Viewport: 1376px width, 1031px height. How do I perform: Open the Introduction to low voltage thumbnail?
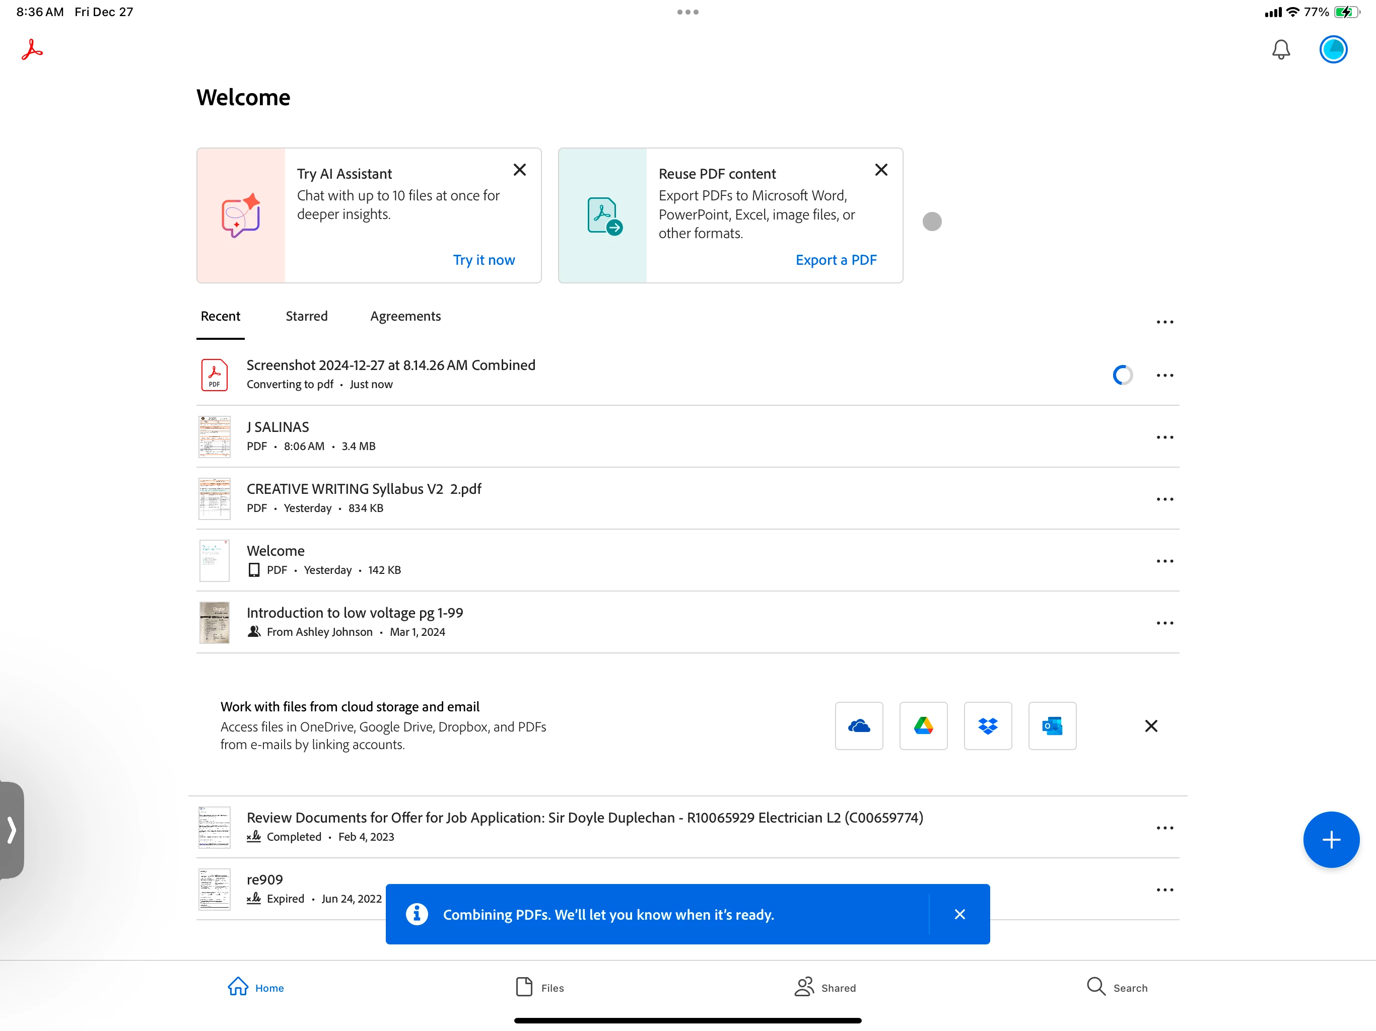(x=214, y=622)
